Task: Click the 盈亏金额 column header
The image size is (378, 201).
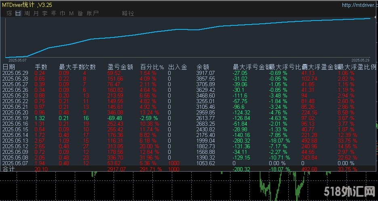Action: 120,67
